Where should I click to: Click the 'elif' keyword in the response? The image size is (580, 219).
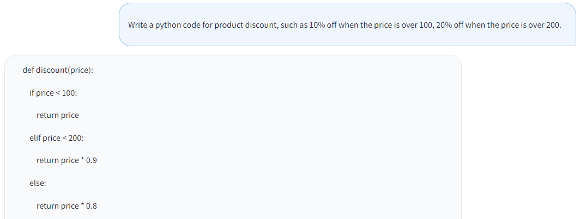point(35,138)
